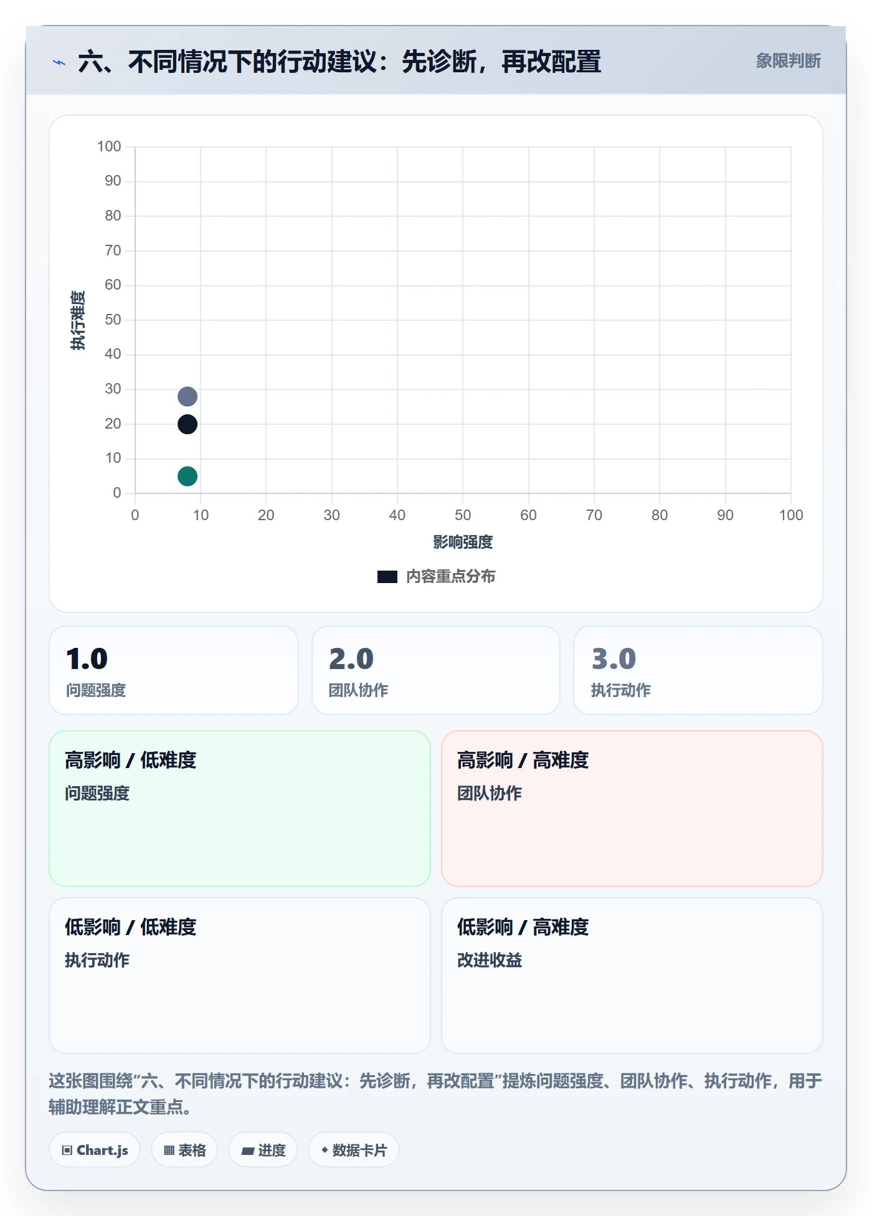Screen dimensions: 872x1216
Task: Open the 1.0 问题强度 stat card
Action: point(174,670)
